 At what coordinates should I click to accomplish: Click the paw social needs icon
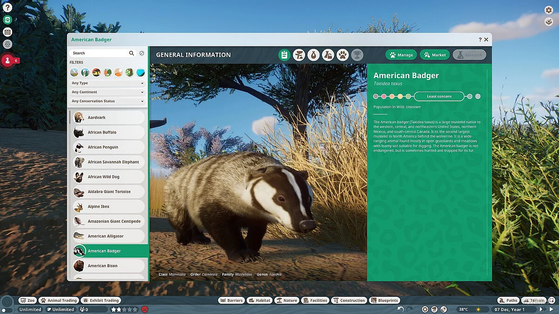pos(342,54)
